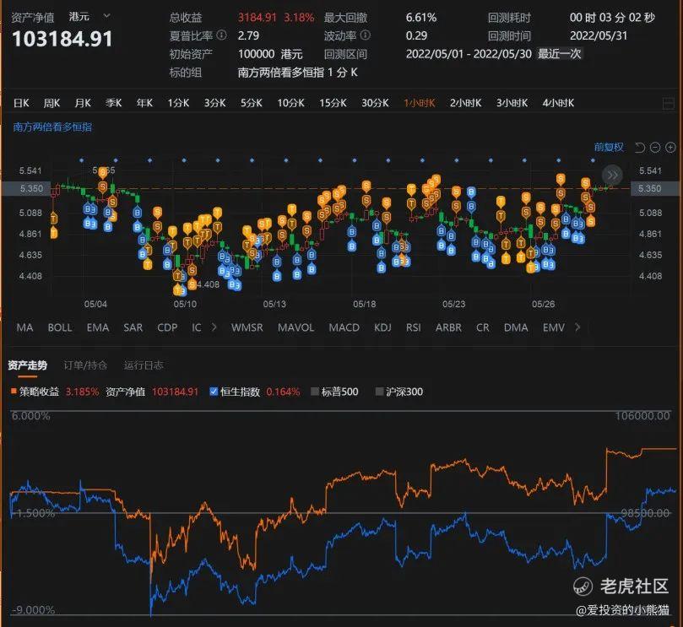Select the KDJ indicator
Image resolution: width=683 pixels, height=627 pixels.
click(383, 327)
